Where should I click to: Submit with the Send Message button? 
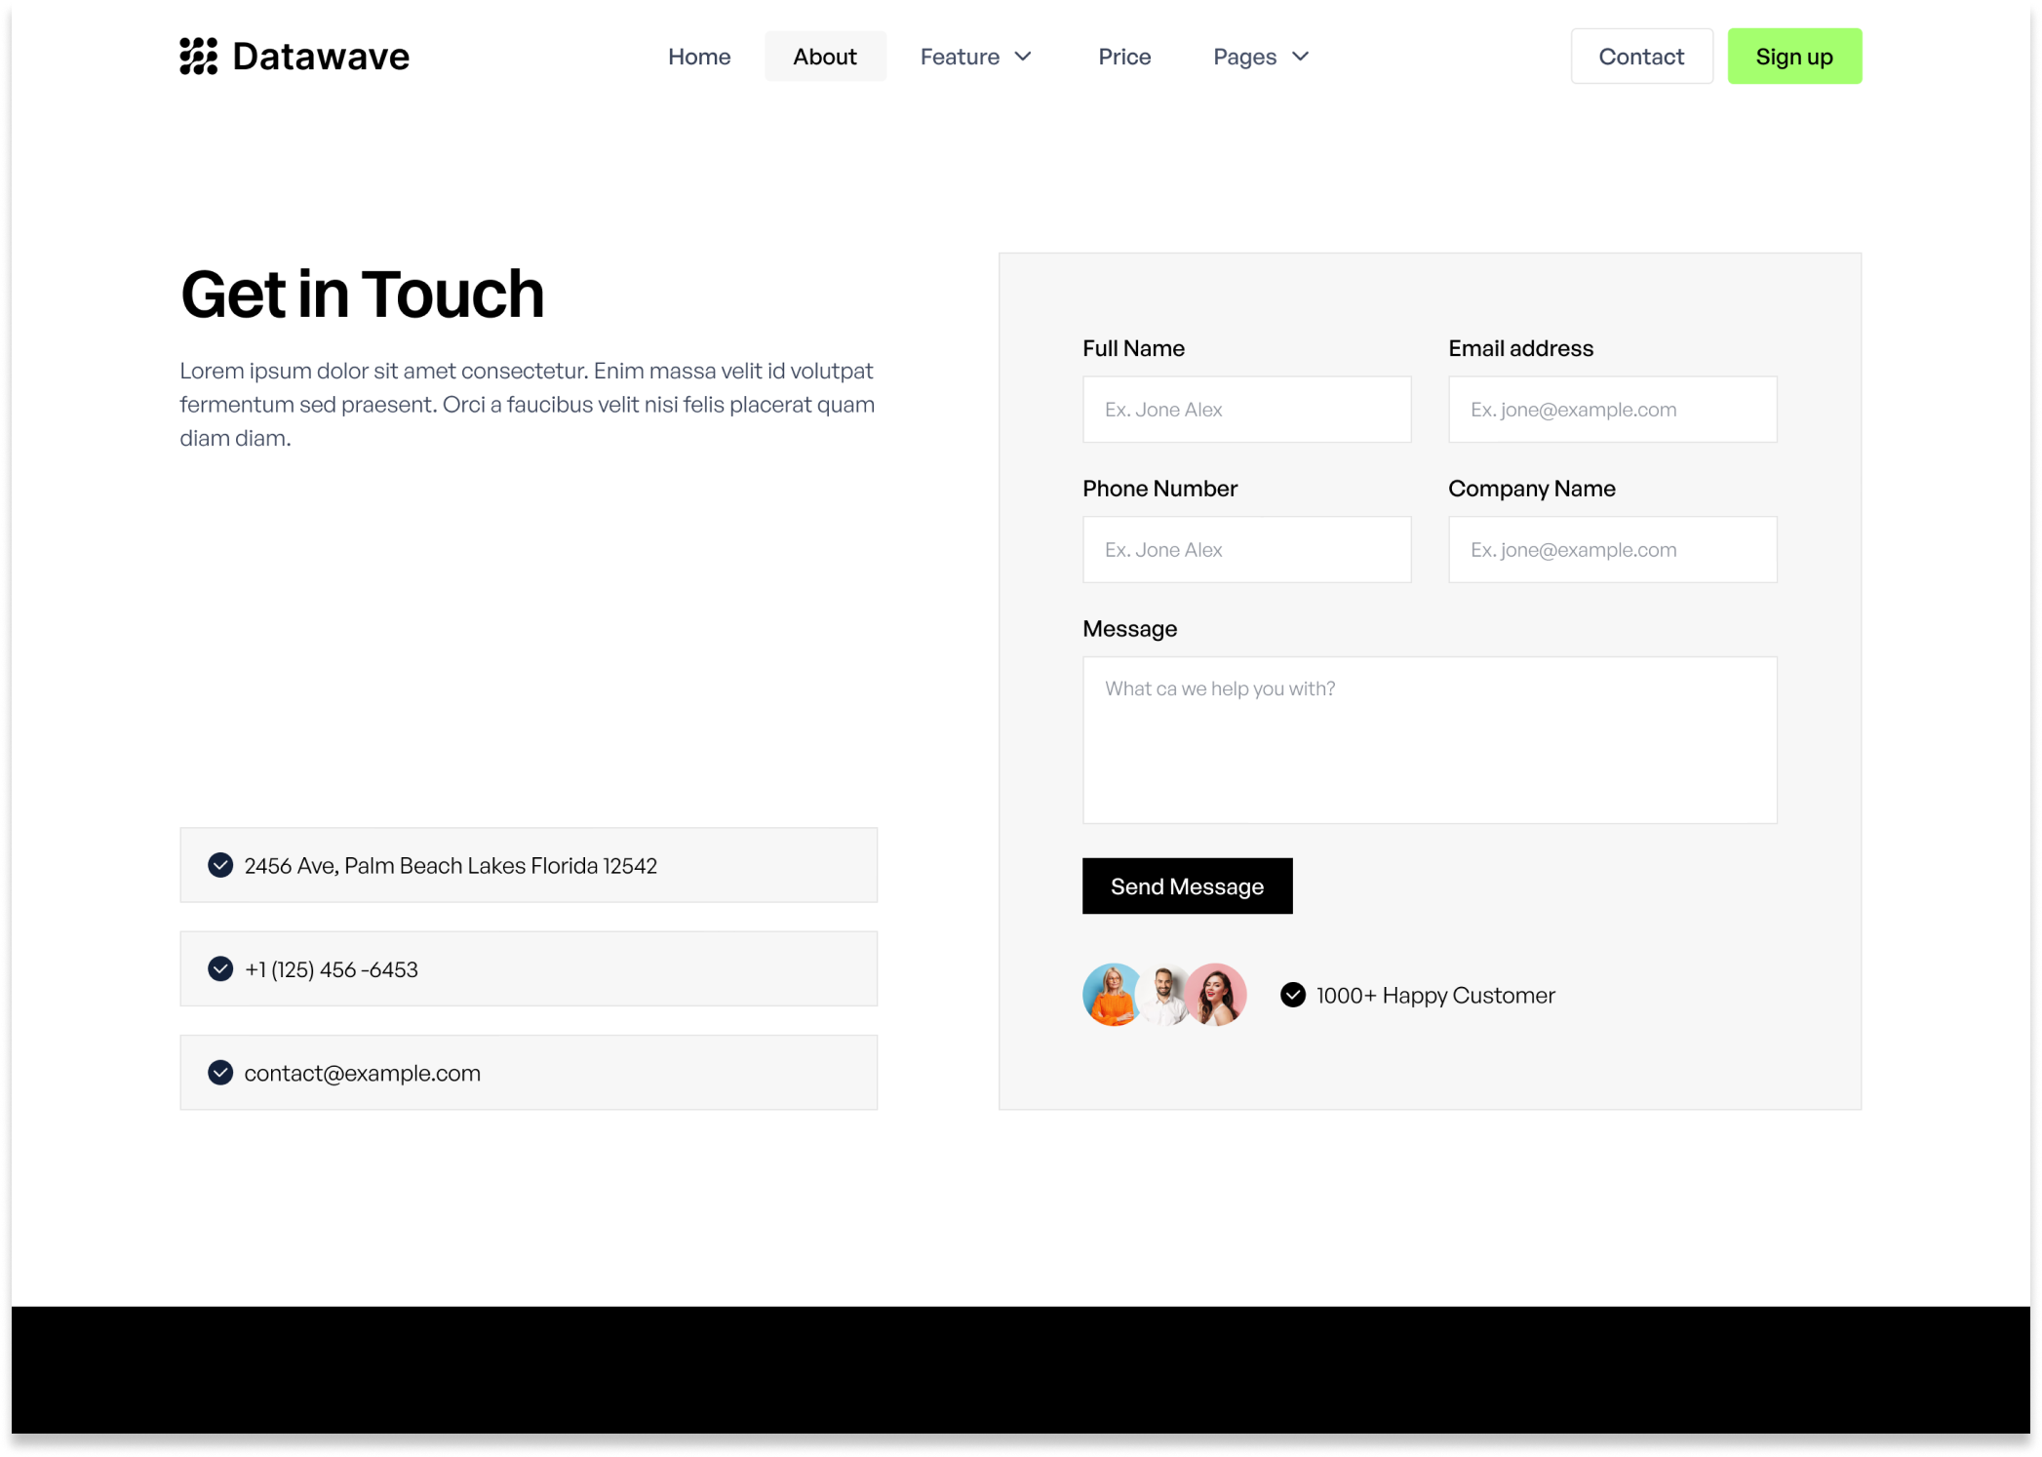point(1187,886)
